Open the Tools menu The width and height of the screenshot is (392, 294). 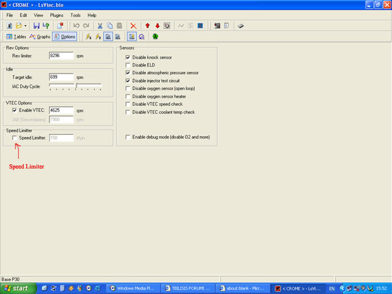(x=75, y=15)
